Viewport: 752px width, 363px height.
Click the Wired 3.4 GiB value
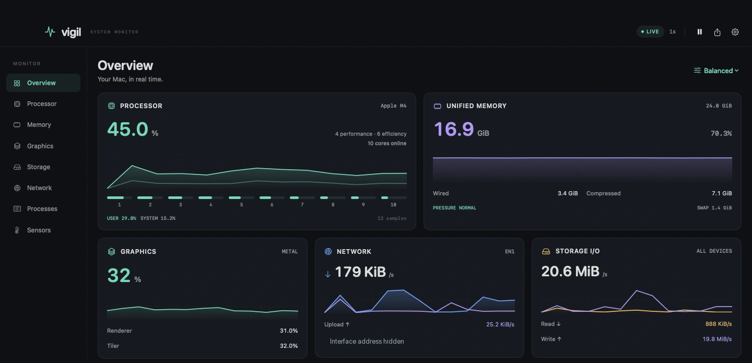(x=568, y=193)
